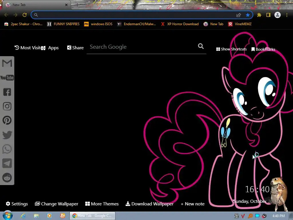Open Facebook sidebar shortcut
The image size is (293, 220).
[x=7, y=92]
